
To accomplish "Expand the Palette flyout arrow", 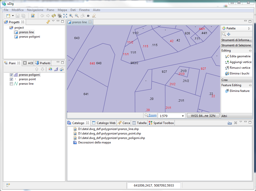I will point(249,28).
